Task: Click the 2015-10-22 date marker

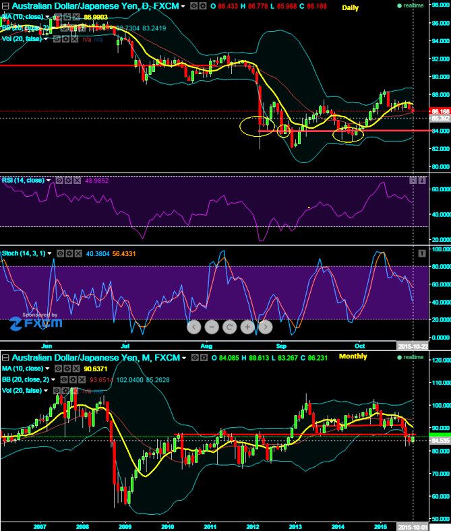Action: coord(413,346)
